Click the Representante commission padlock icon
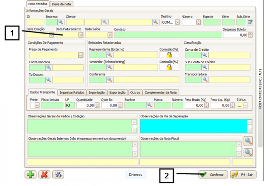Screen dimensions: 266x186 (x=169, y=55)
